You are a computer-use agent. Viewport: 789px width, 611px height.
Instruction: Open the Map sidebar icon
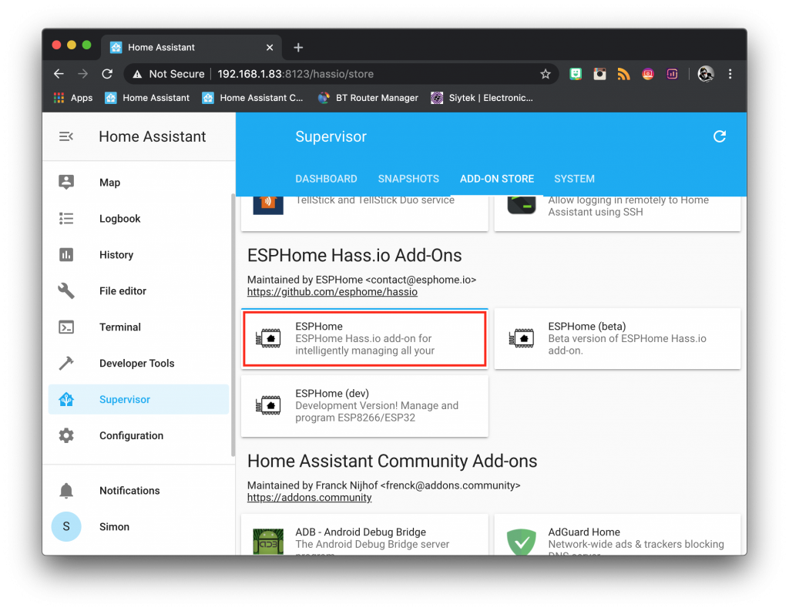(66, 182)
